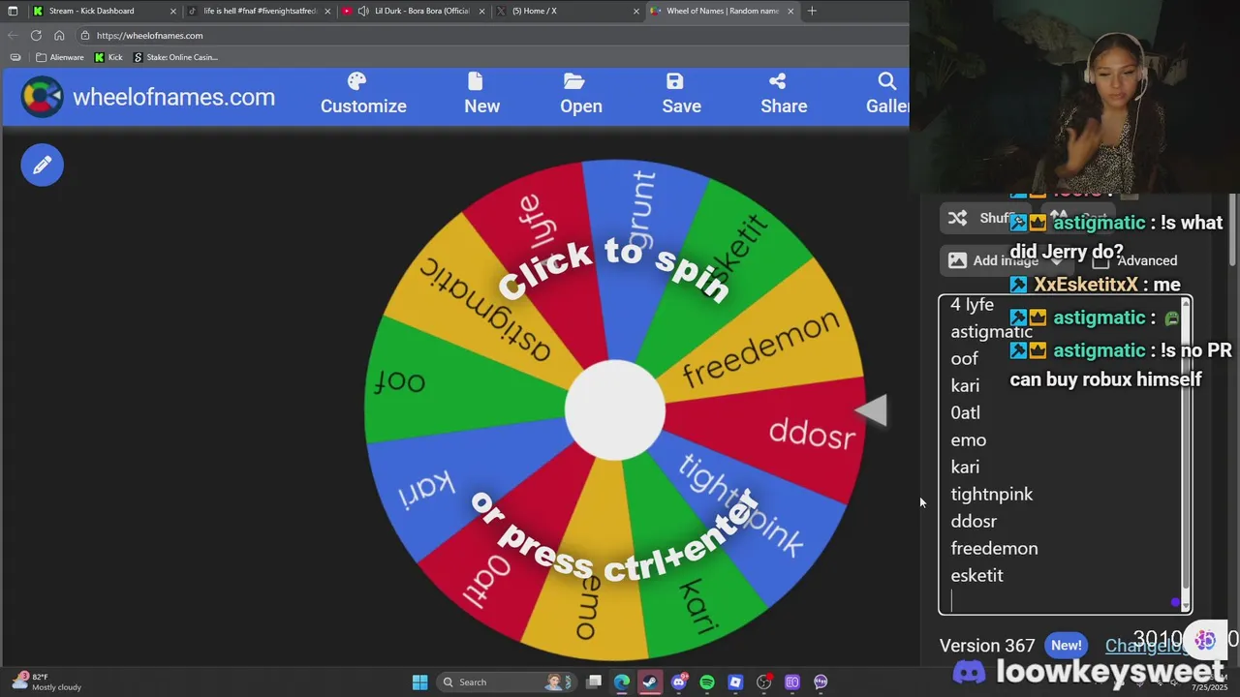Create a New wheel
Screen dimensions: 1240x697
[481, 94]
